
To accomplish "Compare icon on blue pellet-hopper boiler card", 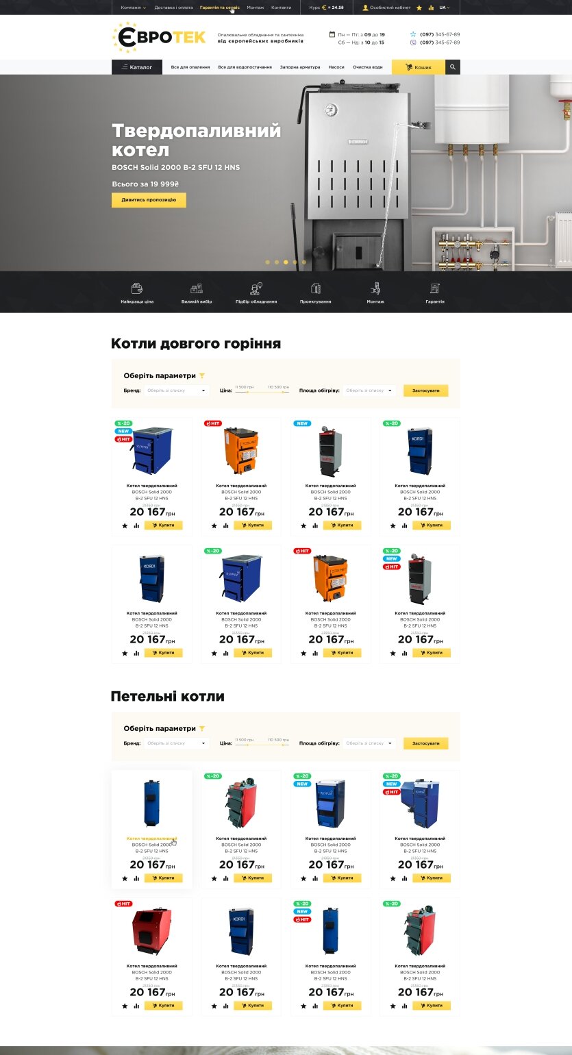I will click(405, 878).
